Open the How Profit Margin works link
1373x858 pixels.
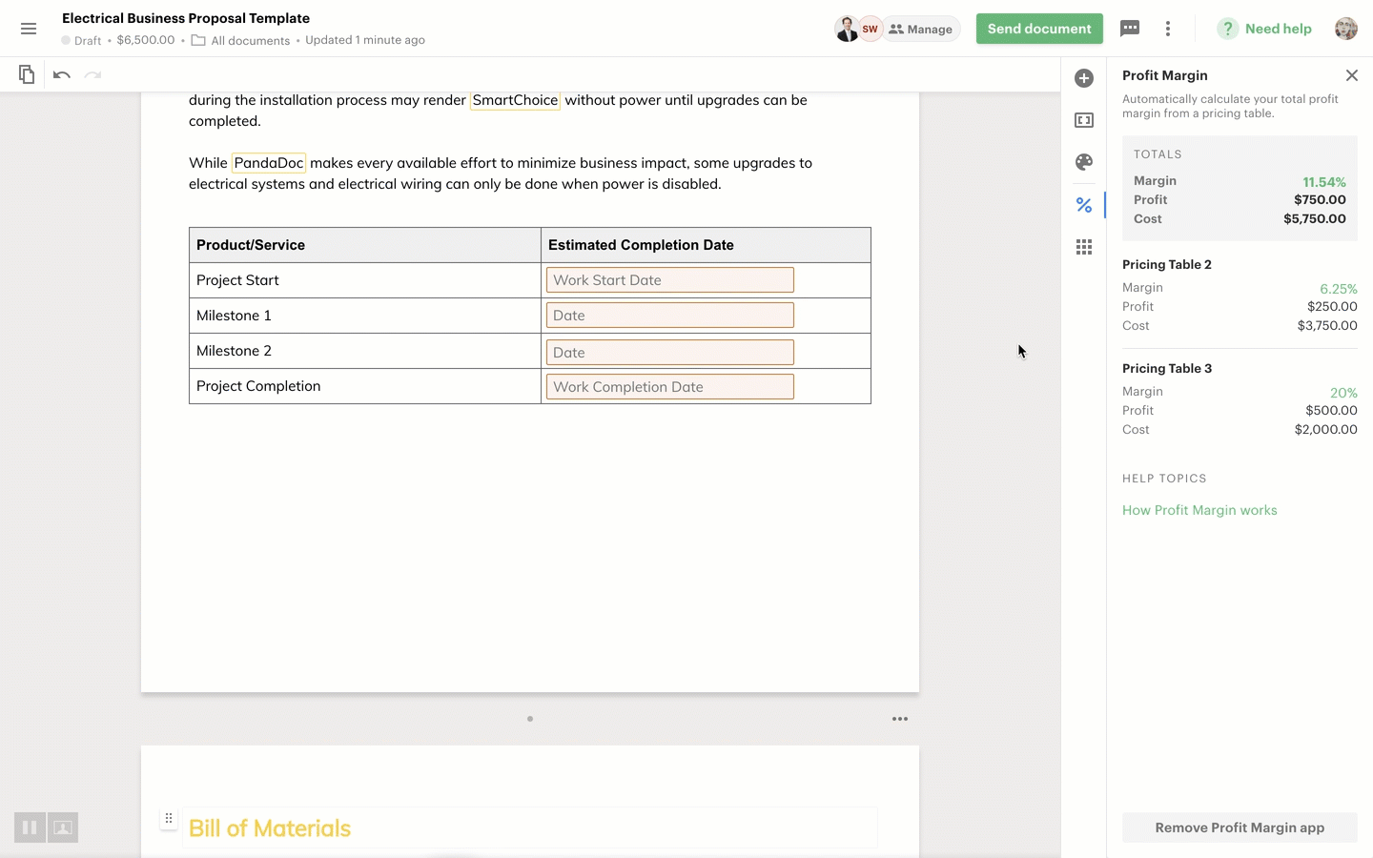[x=1199, y=510]
